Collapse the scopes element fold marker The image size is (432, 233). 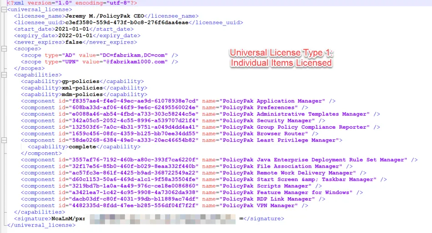pos(4,49)
